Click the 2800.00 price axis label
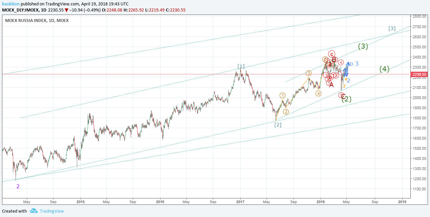The height and width of the screenshot is (217, 430). (x=420, y=16)
